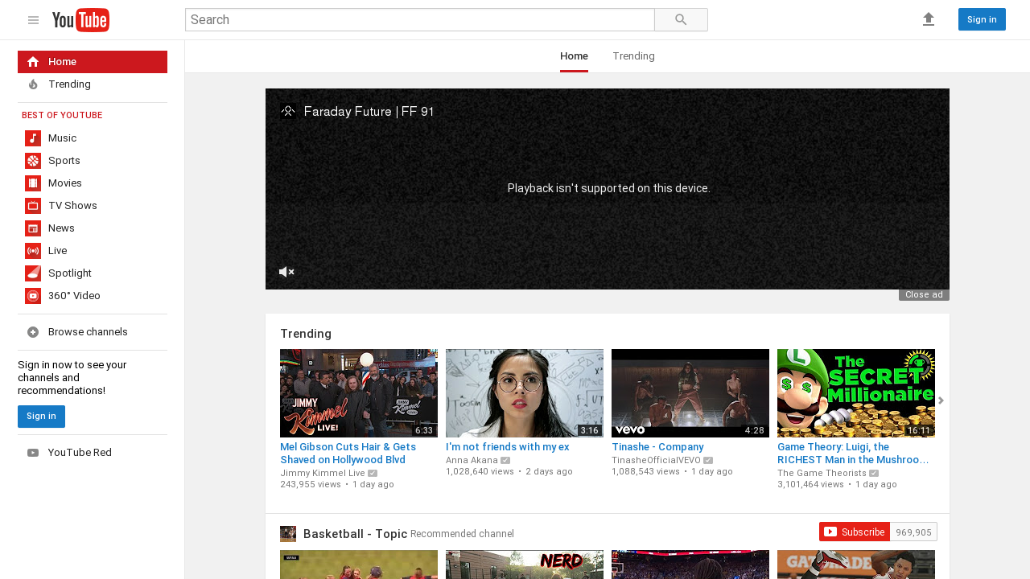Unmute the ad video with speaker icon

coord(286,272)
